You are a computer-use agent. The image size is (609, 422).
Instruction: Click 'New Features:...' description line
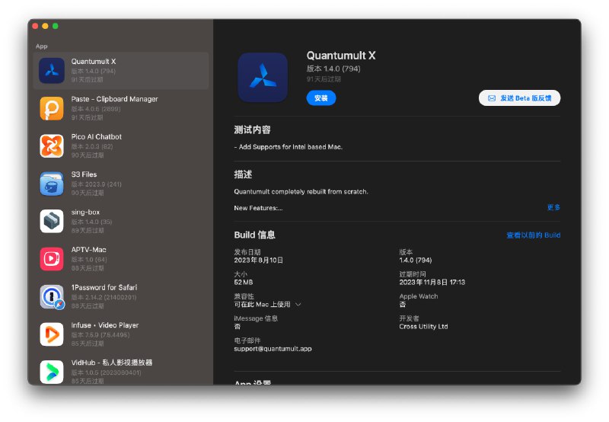(258, 208)
